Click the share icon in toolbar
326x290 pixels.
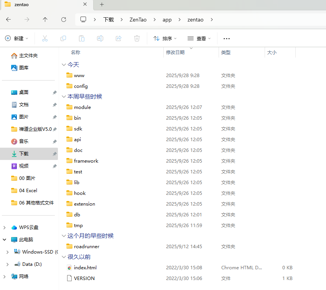pos(119,38)
